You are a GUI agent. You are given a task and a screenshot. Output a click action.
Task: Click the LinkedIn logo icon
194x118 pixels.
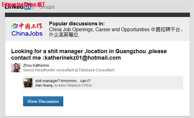click(19, 7)
